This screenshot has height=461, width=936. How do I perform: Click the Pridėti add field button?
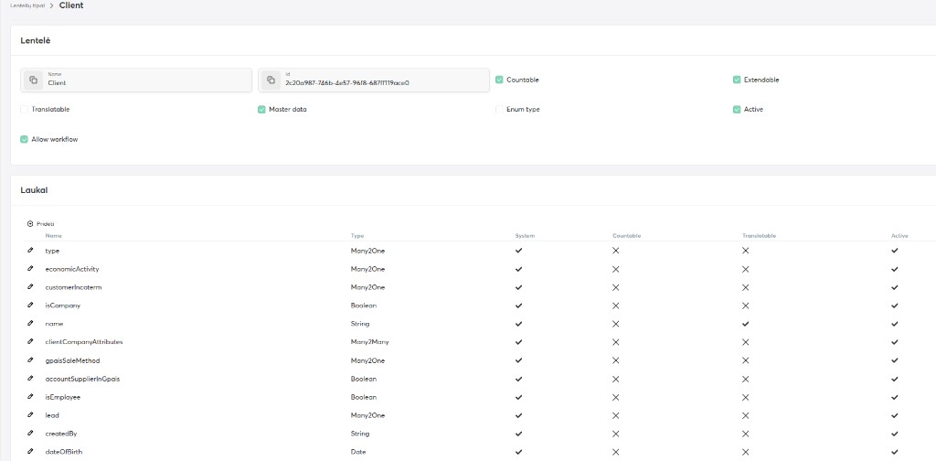tap(40, 224)
